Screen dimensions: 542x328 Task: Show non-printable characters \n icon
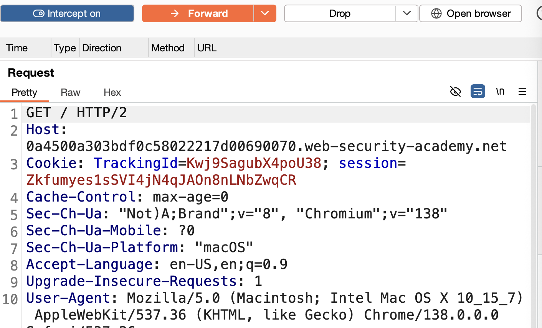500,92
